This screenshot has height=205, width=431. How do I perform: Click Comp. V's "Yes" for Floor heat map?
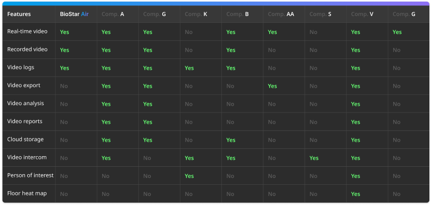point(355,194)
